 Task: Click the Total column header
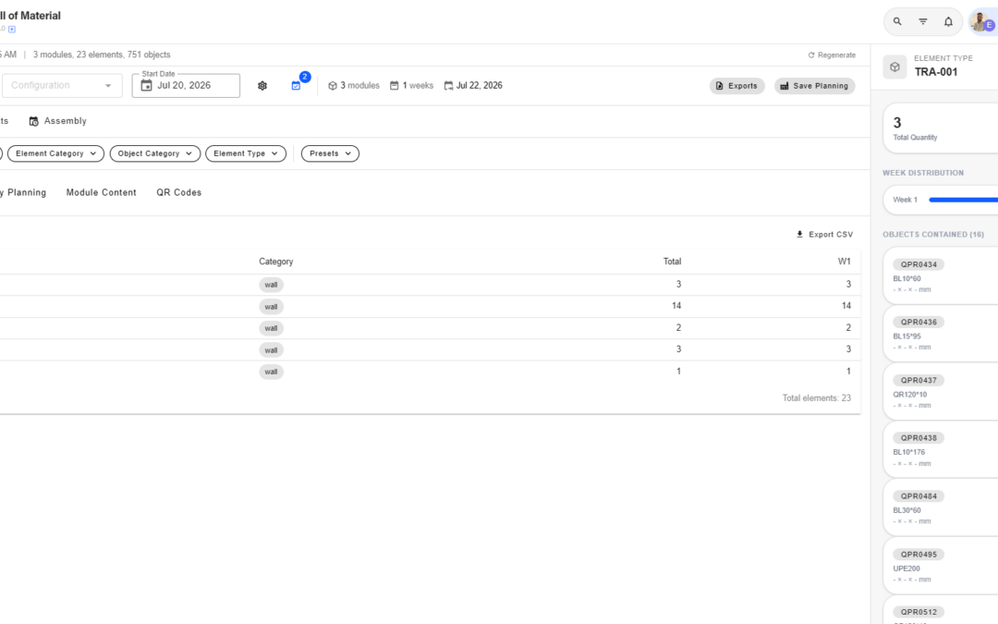[x=672, y=262]
